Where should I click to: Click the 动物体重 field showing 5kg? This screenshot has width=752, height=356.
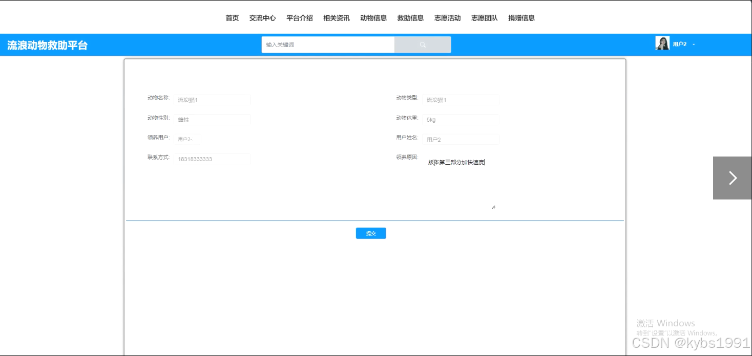(461, 119)
